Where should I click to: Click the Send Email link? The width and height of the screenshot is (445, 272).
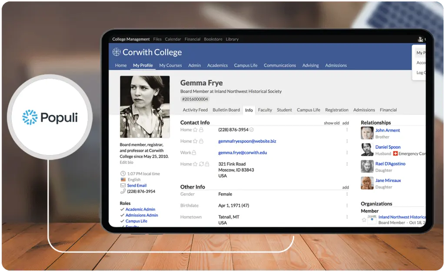tap(137, 185)
